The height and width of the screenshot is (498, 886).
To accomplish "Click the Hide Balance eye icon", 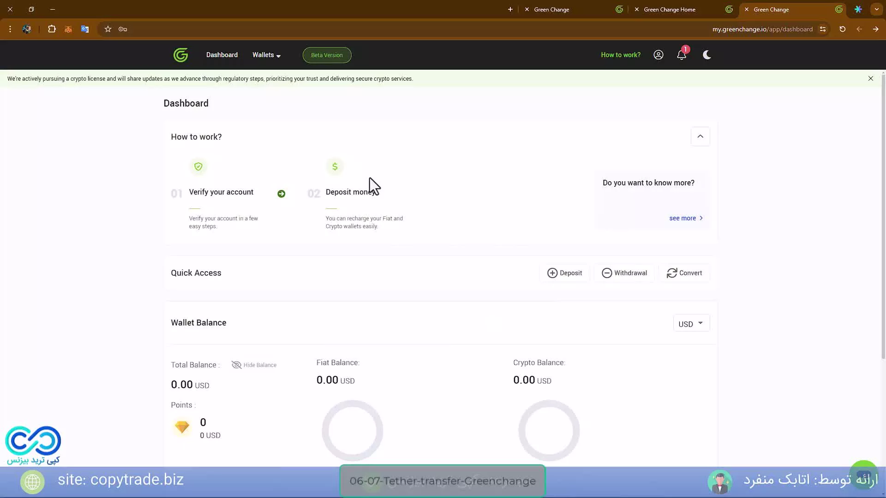I will [236, 365].
